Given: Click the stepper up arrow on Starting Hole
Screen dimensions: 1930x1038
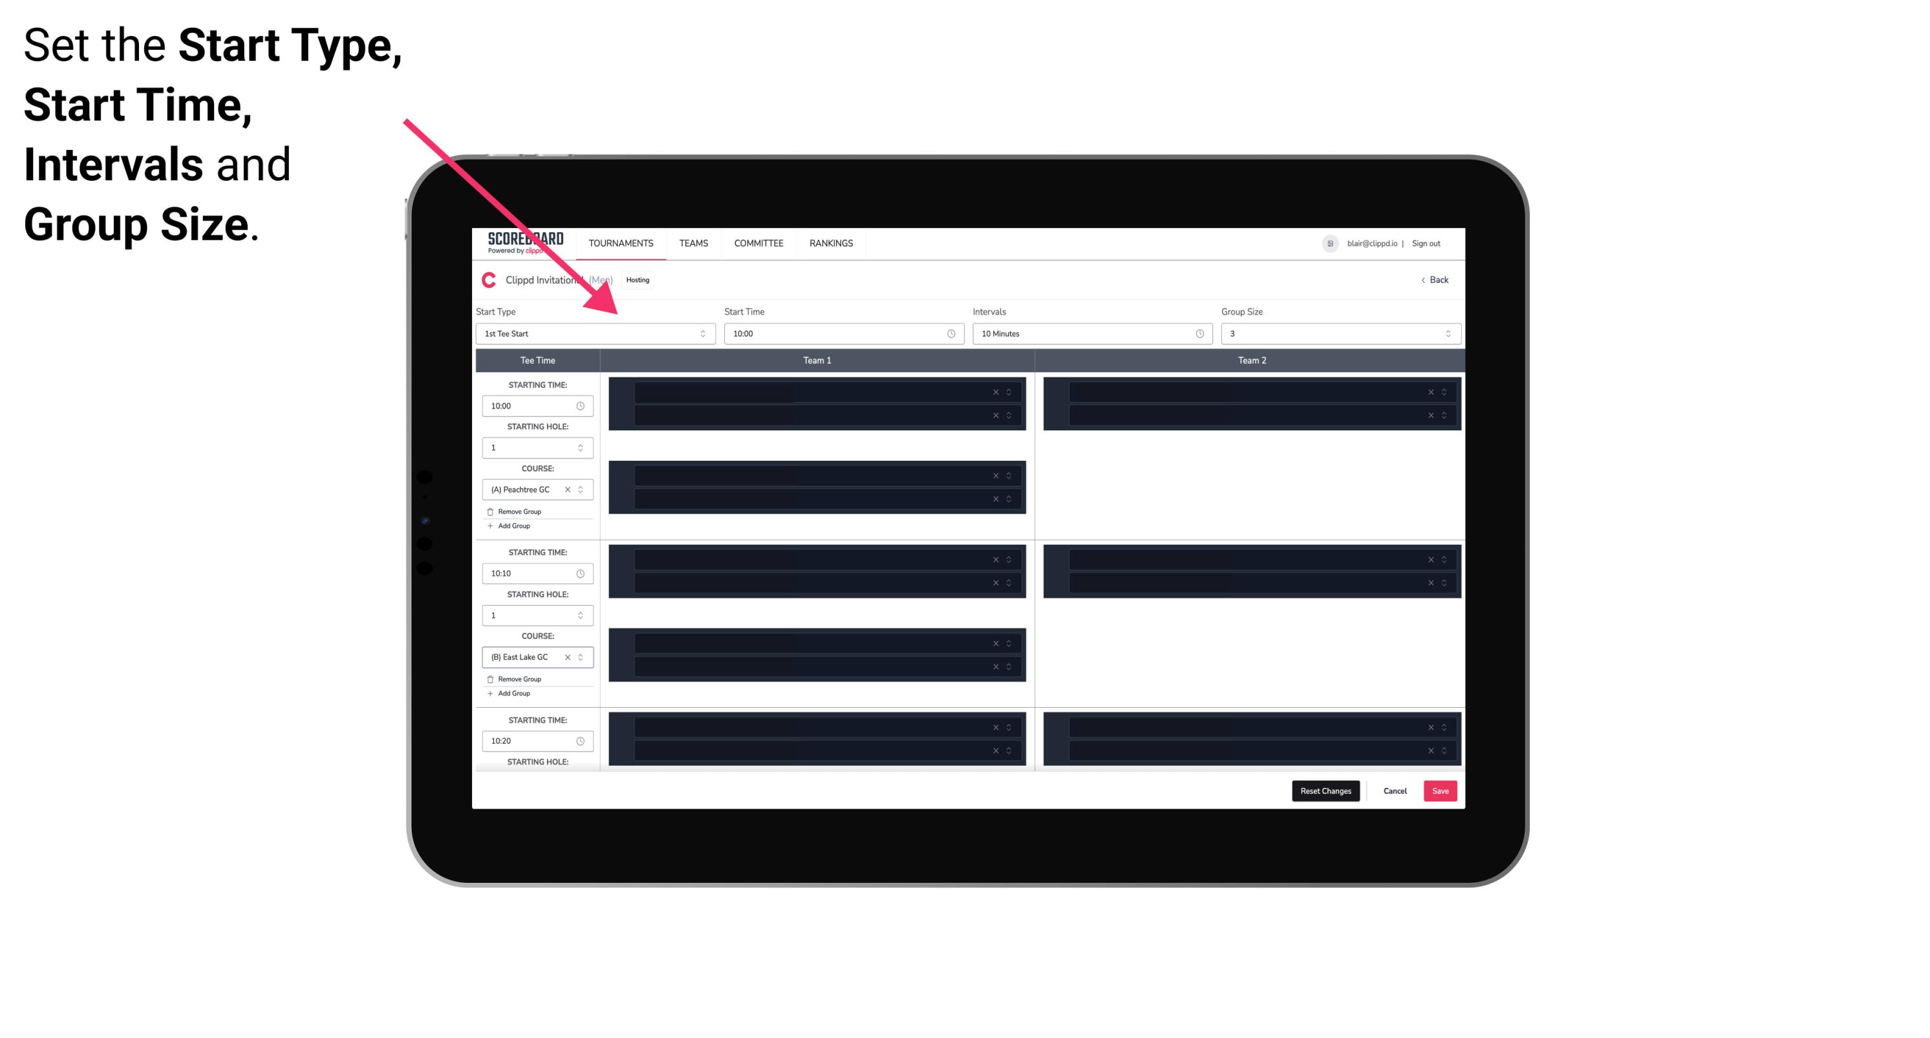Looking at the screenshot, I should [x=581, y=443].
